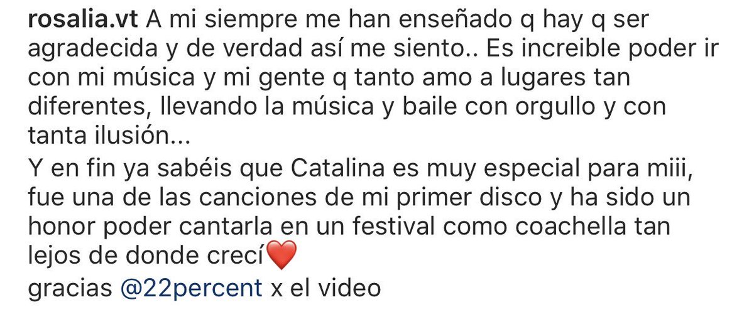Image resolution: width=754 pixels, height=317 pixels.
Task: Open the @22percent mention link
Action: 192,287
